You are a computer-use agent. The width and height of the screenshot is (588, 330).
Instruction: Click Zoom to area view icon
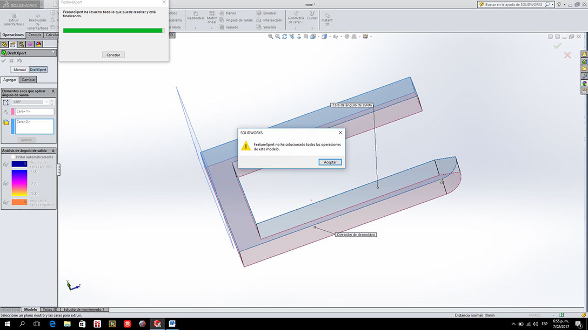(x=277, y=37)
